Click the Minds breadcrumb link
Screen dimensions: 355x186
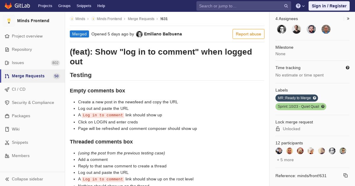(80, 19)
